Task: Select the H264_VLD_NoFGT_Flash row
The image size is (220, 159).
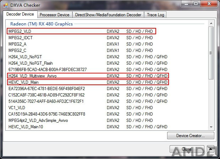Action: tap(88, 63)
